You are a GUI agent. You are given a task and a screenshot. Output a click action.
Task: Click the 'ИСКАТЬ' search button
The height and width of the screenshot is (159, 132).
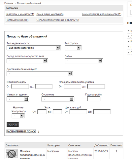tap(13, 125)
